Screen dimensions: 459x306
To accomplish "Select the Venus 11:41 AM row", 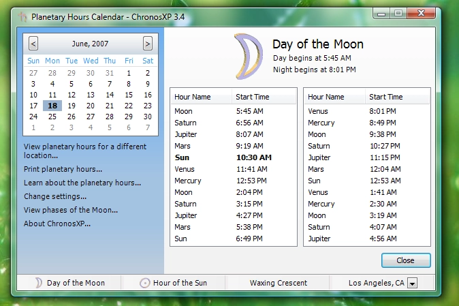I will click(x=234, y=169).
